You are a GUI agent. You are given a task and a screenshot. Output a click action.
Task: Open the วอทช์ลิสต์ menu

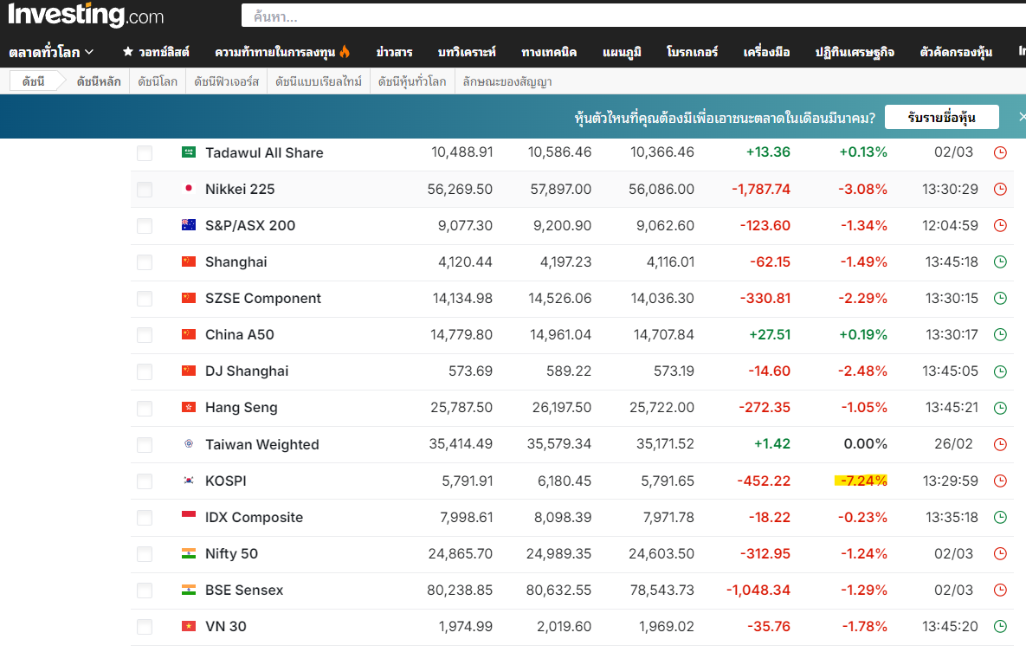tap(164, 52)
